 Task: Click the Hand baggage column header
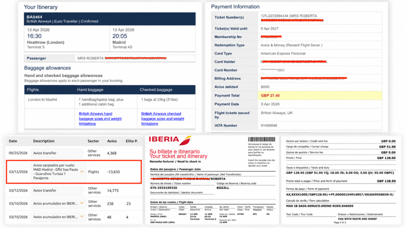90,90
